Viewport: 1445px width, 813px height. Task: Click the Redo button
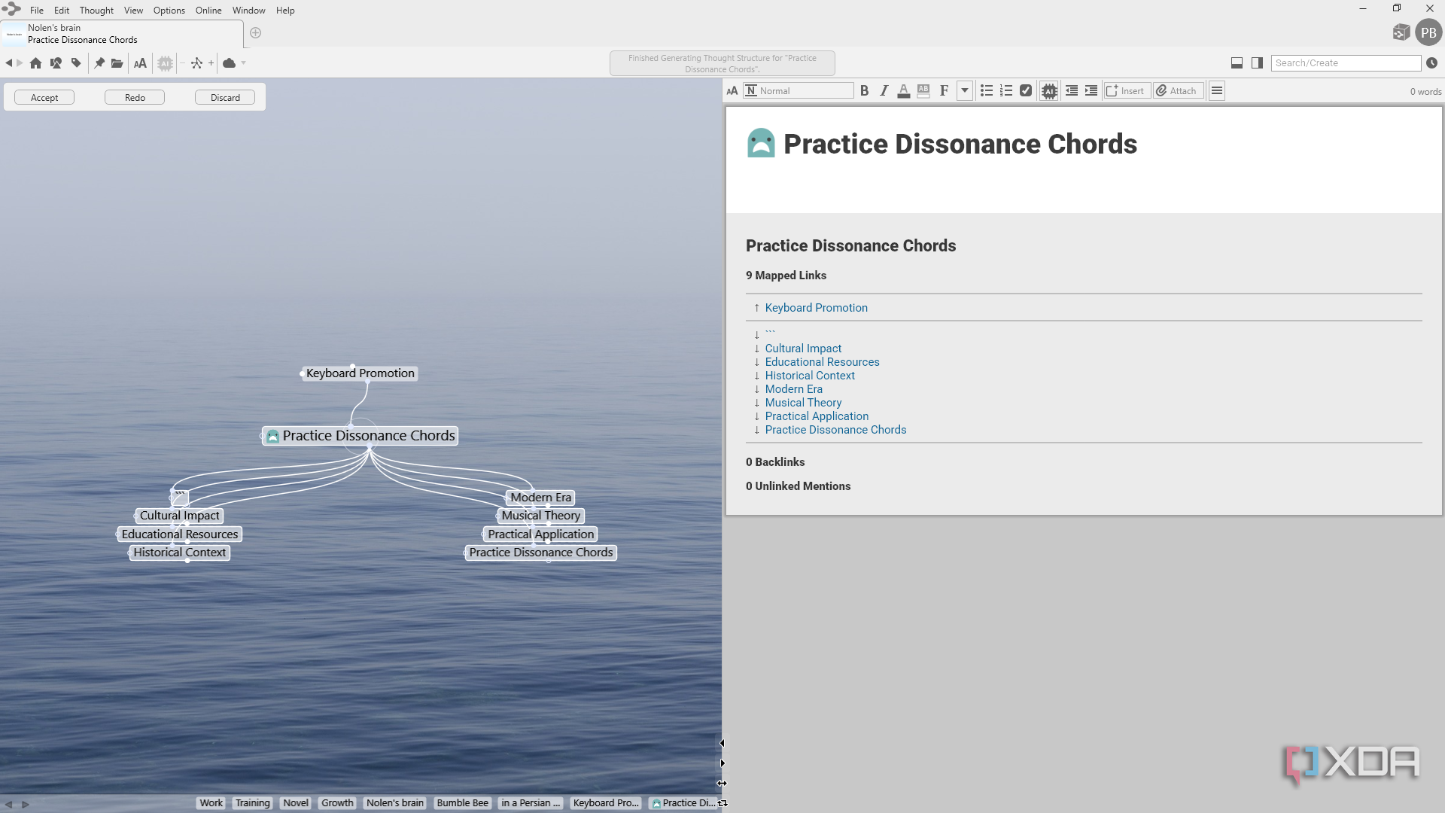135,98
